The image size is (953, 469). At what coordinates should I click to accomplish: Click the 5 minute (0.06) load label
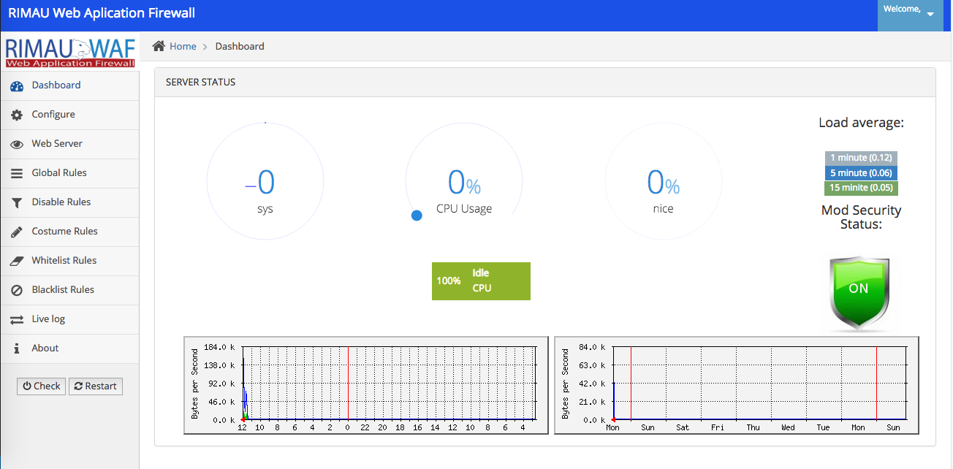pos(860,173)
